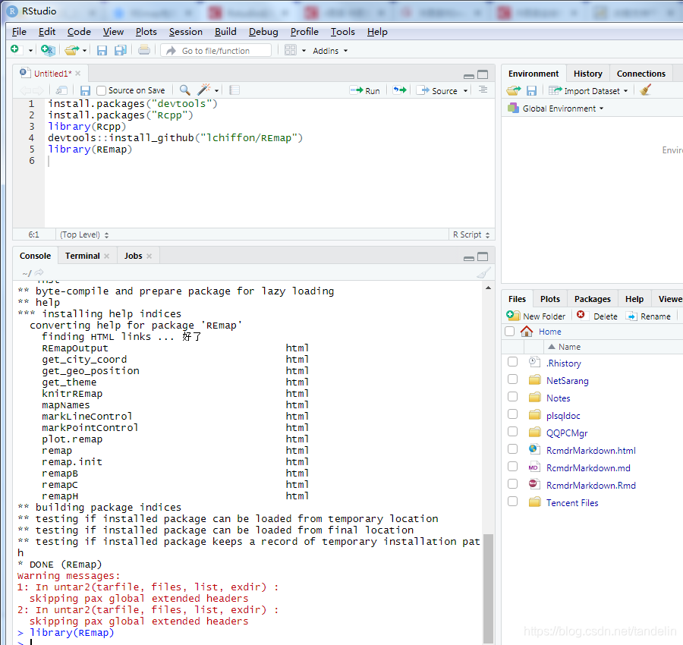Image resolution: width=683 pixels, height=645 pixels.
Task: Minimize the console pane
Action: 469,258
